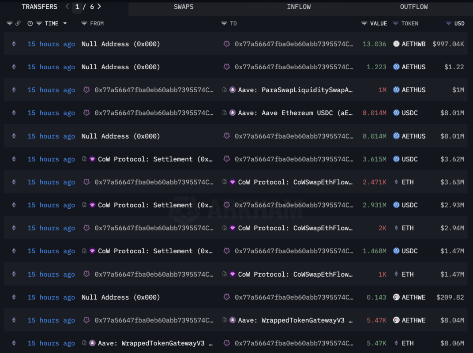Open CoW Settlement sender in 1.468M USDC row

tap(155, 251)
